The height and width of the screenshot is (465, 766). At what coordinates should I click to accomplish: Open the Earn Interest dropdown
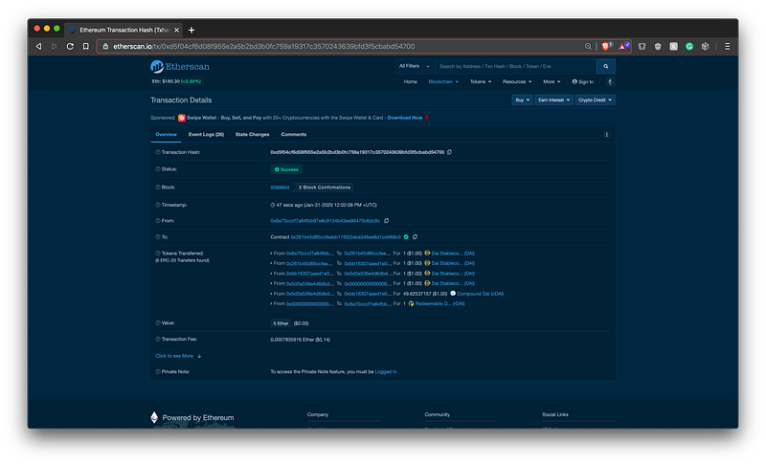554,100
